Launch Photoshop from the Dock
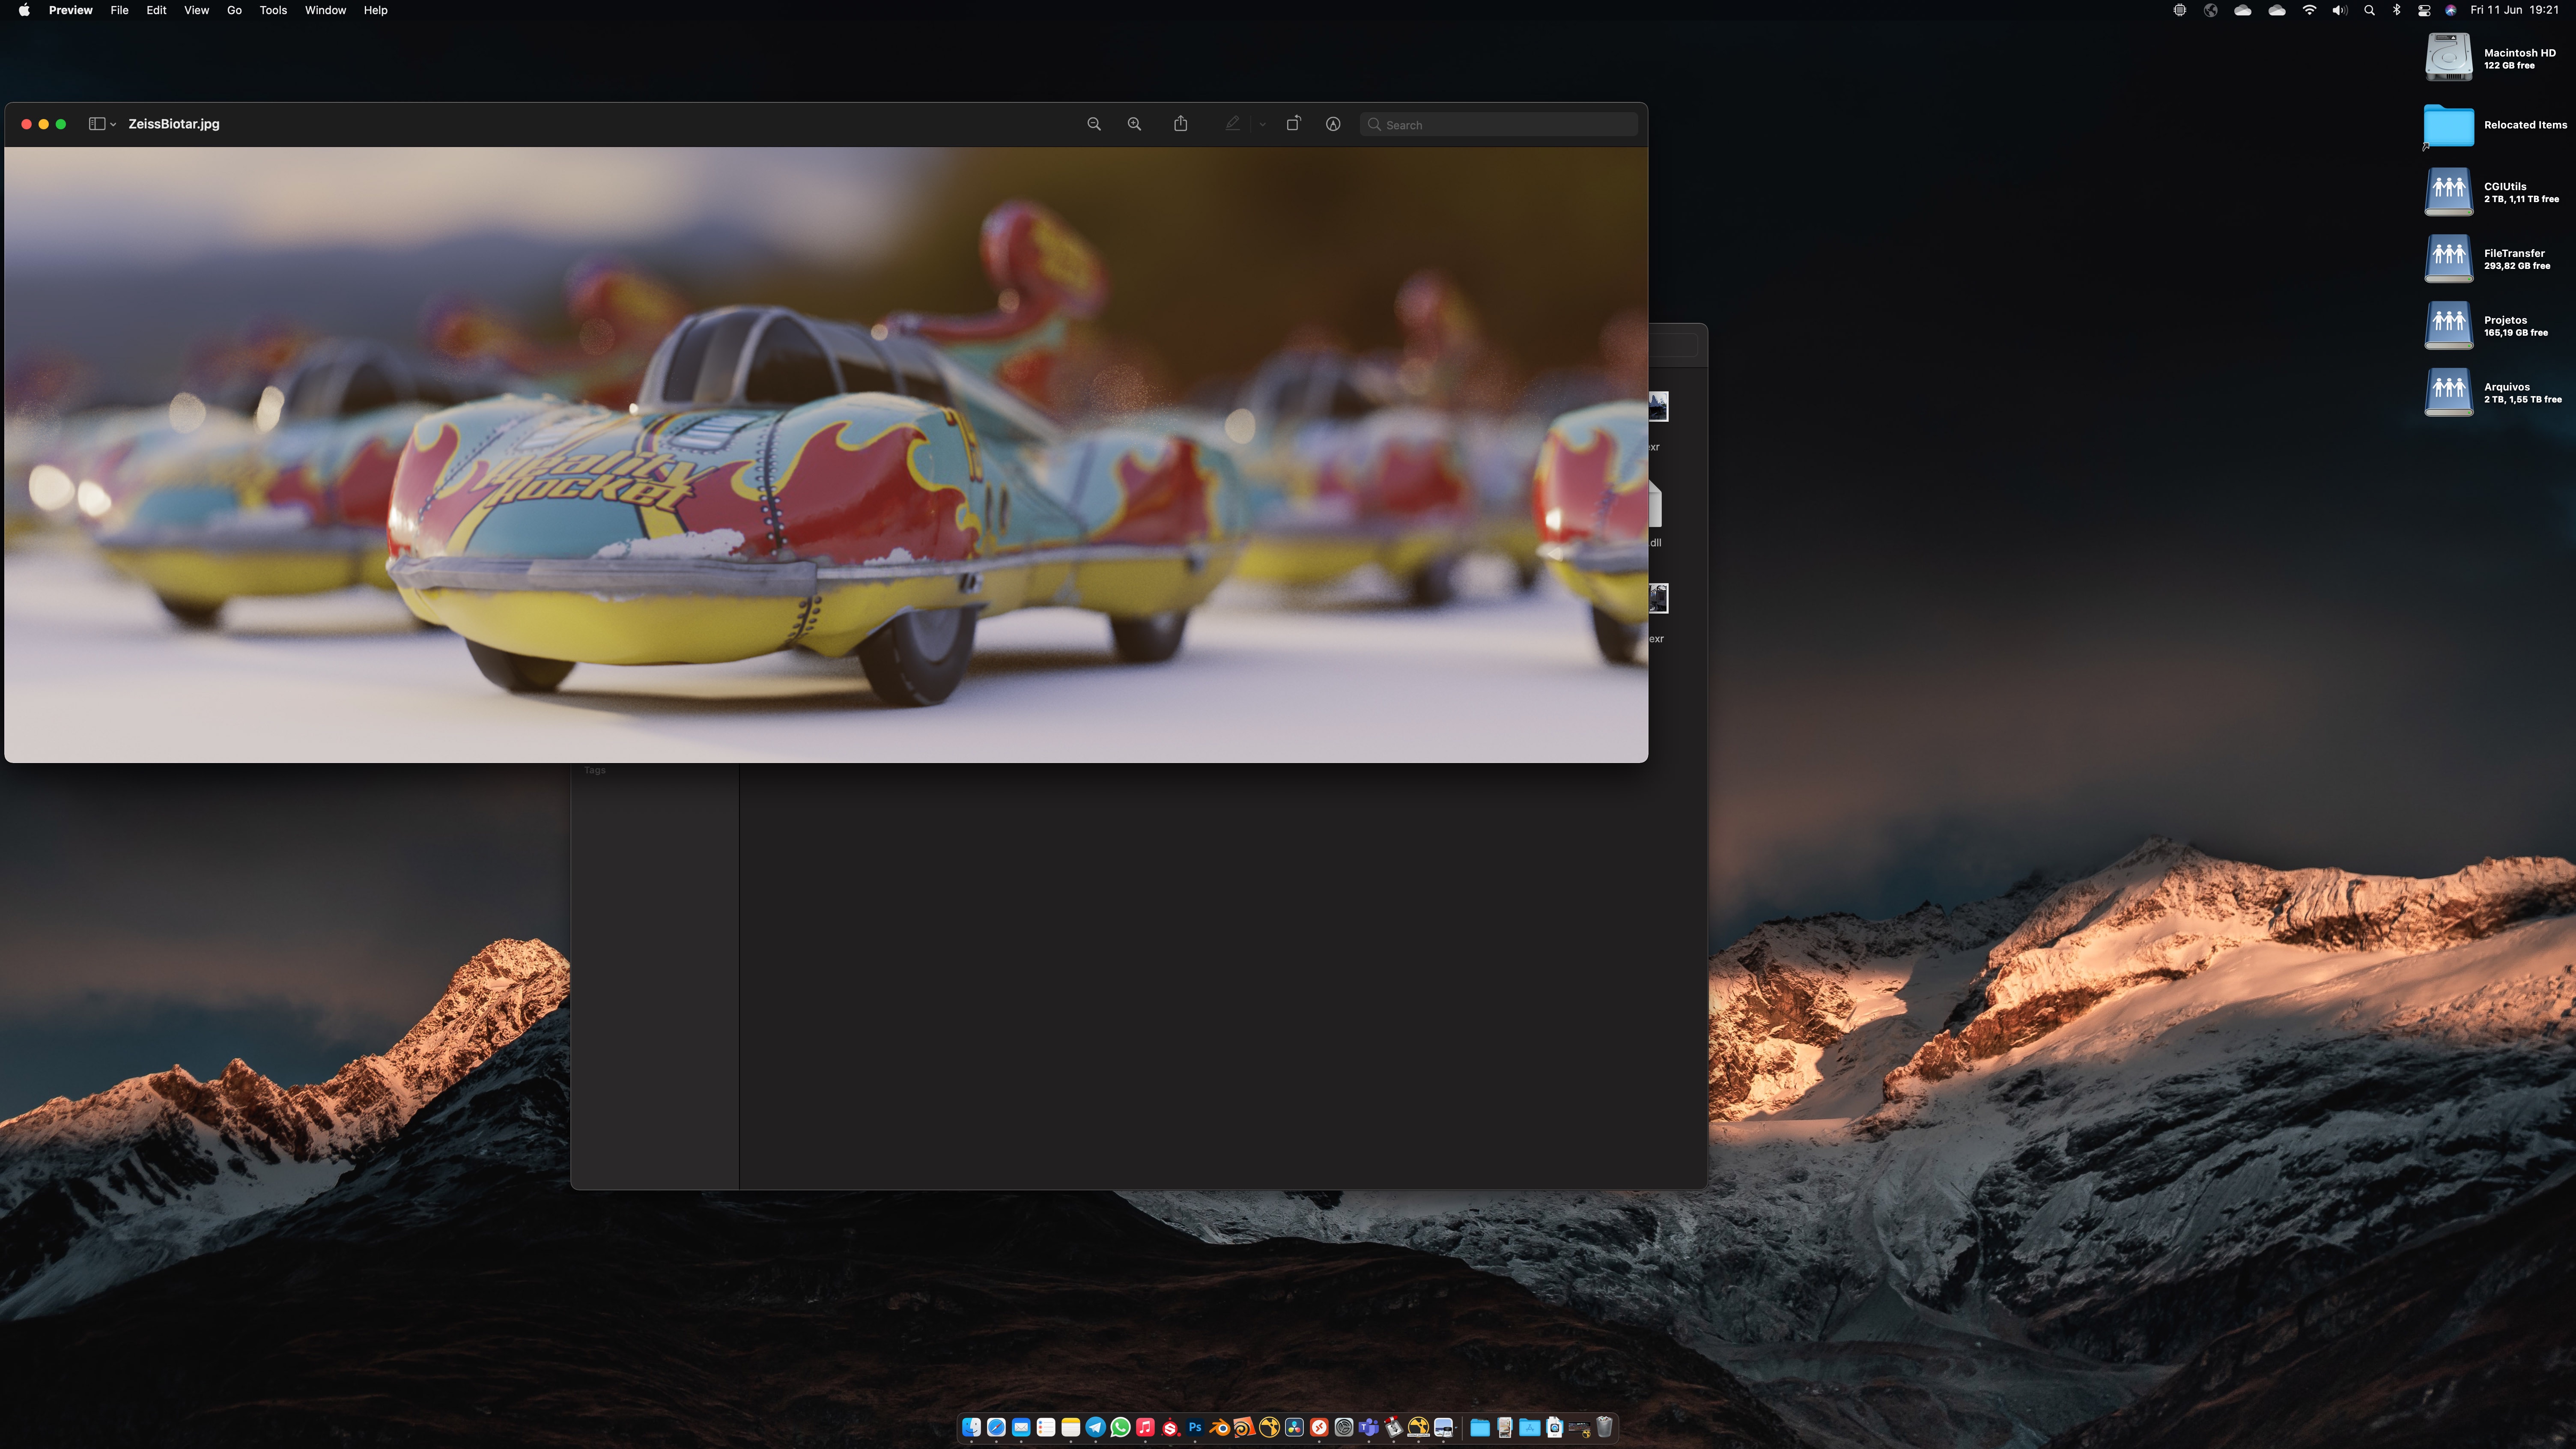The image size is (2576, 1449). [1195, 1427]
